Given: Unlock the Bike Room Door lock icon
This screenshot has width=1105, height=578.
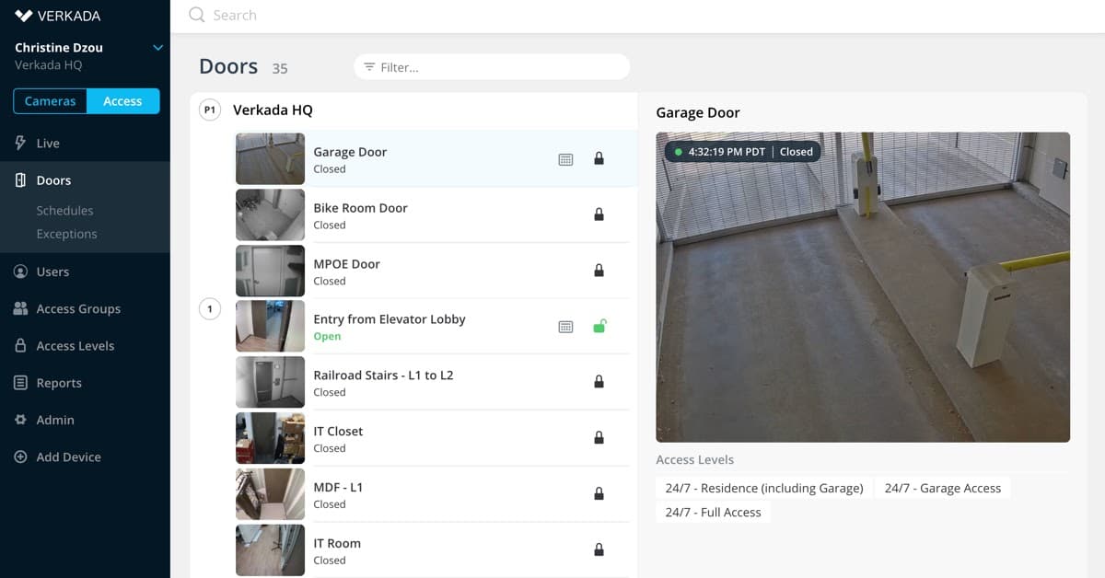Looking at the screenshot, I should [599, 214].
